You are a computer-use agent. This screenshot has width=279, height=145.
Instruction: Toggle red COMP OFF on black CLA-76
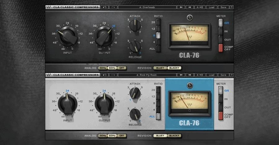[x=221, y=48]
